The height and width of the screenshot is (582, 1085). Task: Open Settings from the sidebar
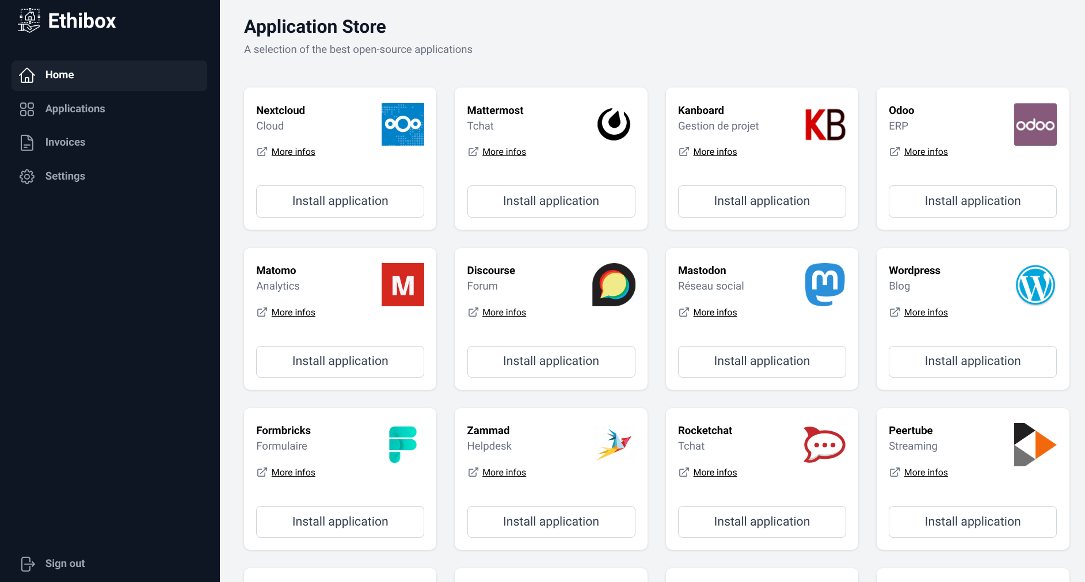tap(109, 176)
